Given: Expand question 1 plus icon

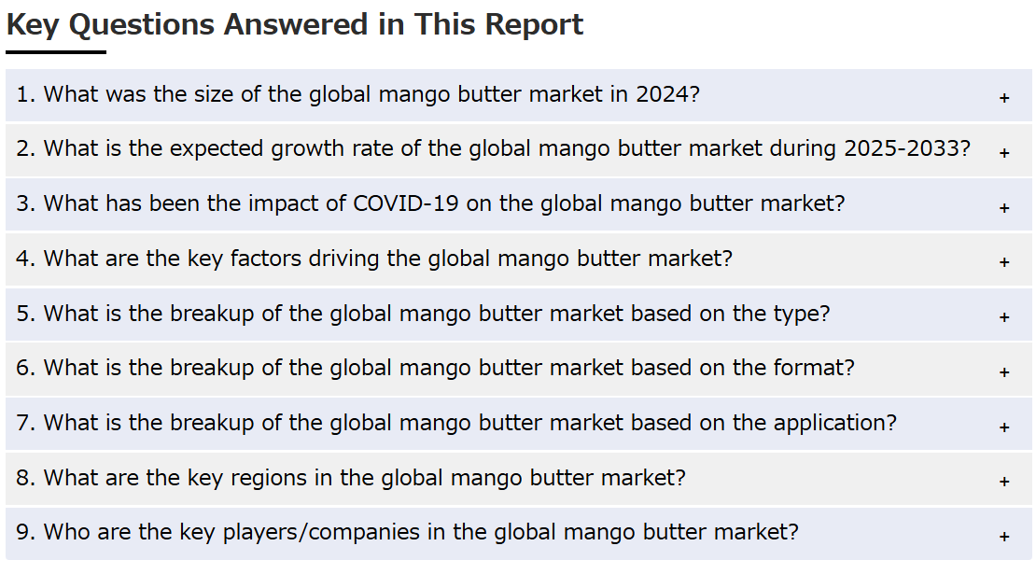Looking at the screenshot, I should tap(1004, 98).
